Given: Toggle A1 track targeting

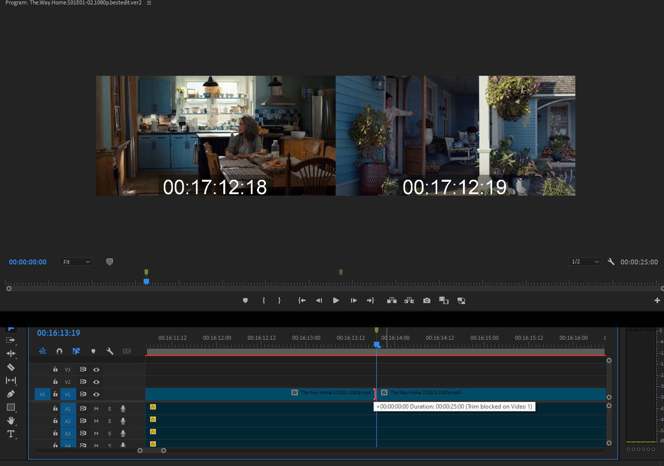Looking at the screenshot, I should point(68,409).
